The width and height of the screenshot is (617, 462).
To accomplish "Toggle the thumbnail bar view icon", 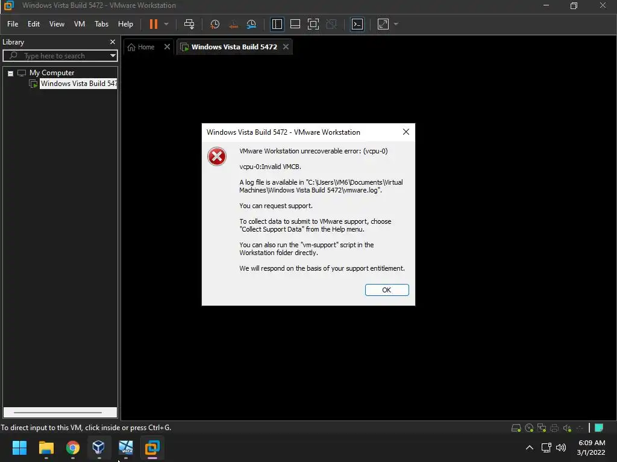I will [295, 24].
